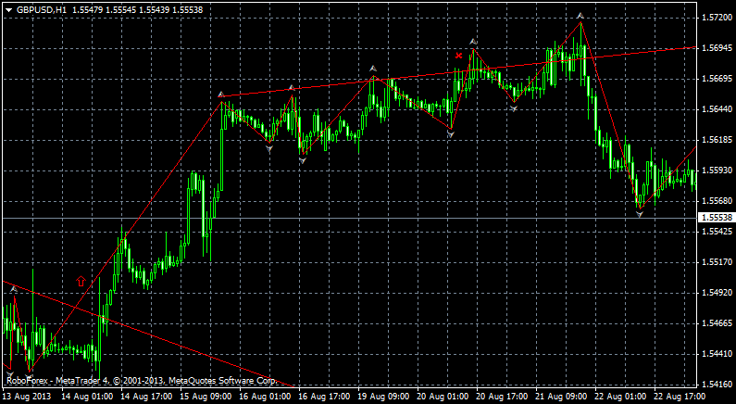
Task: Click the 16 Aug 17:00 time axis label
Action: pos(324,397)
